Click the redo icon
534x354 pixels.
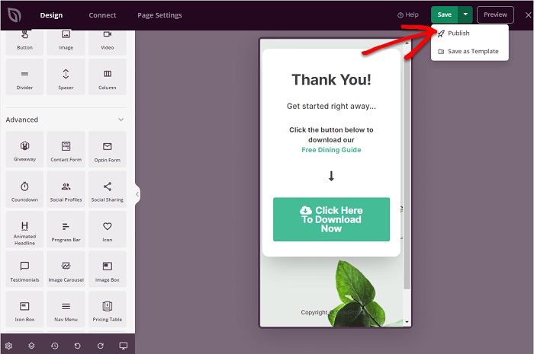(100, 346)
